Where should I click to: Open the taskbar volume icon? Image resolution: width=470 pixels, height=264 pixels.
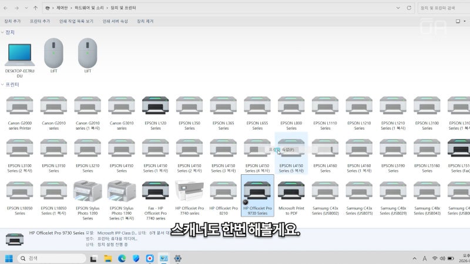pyautogui.click(x=442, y=258)
